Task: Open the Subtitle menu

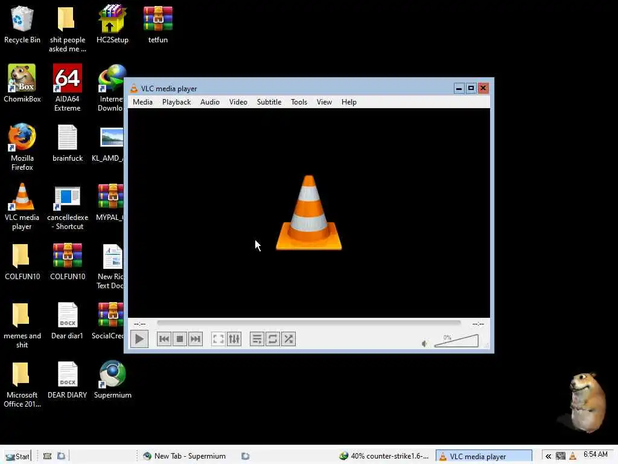Action: (269, 101)
